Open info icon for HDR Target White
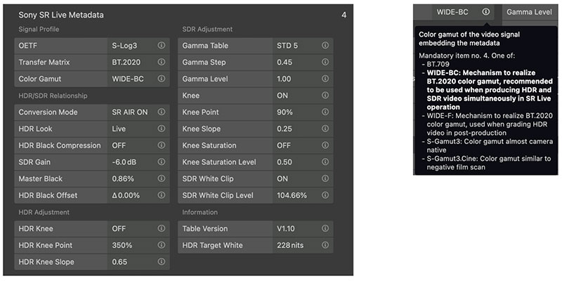Screen dimensions: 562x281 (x=325, y=244)
